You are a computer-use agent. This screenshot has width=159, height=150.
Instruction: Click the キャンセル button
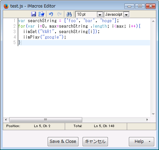click(x=95, y=141)
